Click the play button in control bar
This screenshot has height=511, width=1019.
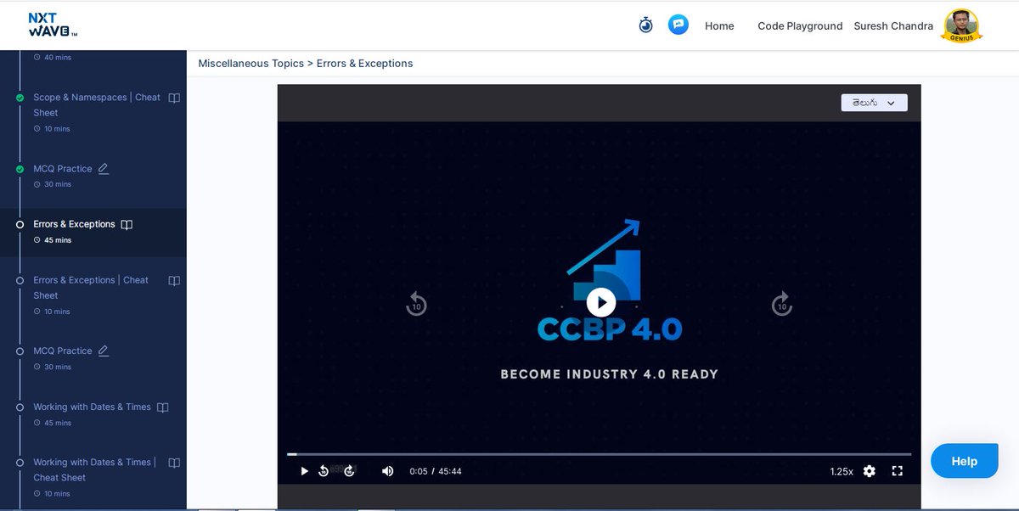[x=305, y=471]
